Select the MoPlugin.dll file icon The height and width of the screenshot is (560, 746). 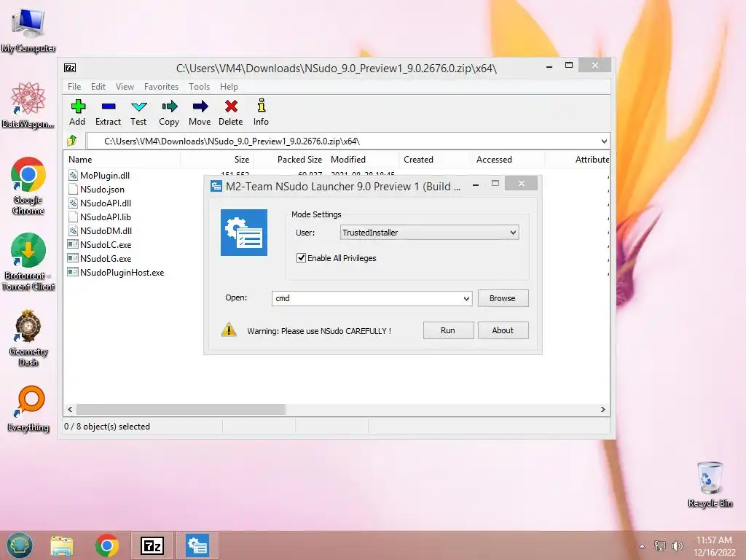click(73, 175)
